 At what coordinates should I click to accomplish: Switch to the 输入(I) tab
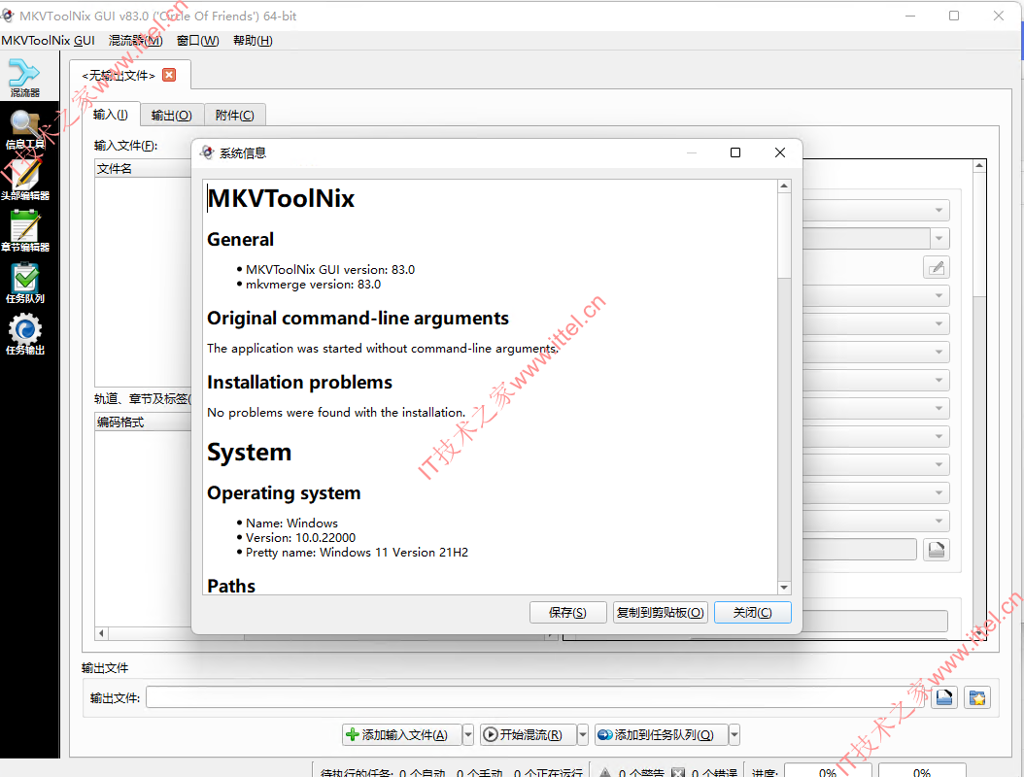click(111, 115)
